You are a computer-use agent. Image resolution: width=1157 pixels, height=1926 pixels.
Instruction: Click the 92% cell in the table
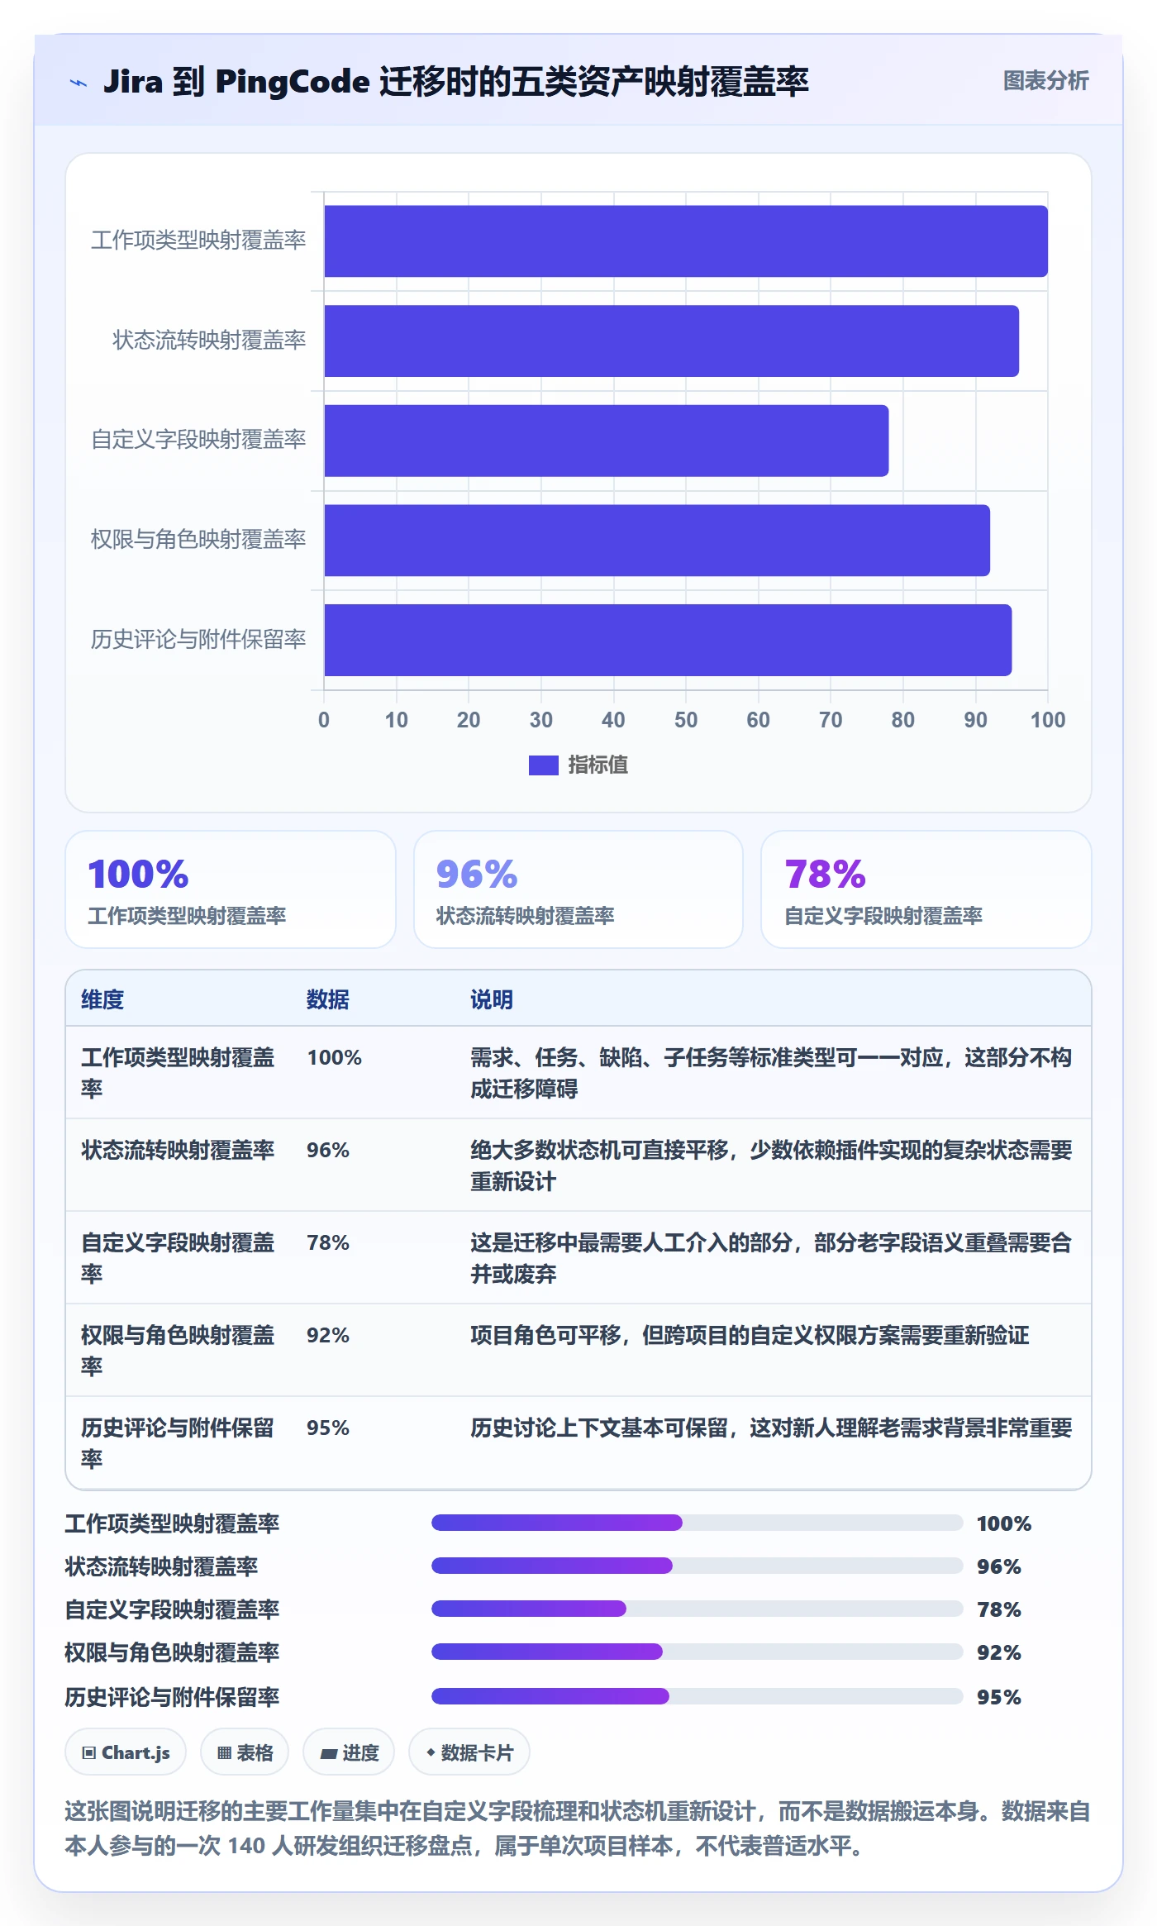pos(328,1336)
